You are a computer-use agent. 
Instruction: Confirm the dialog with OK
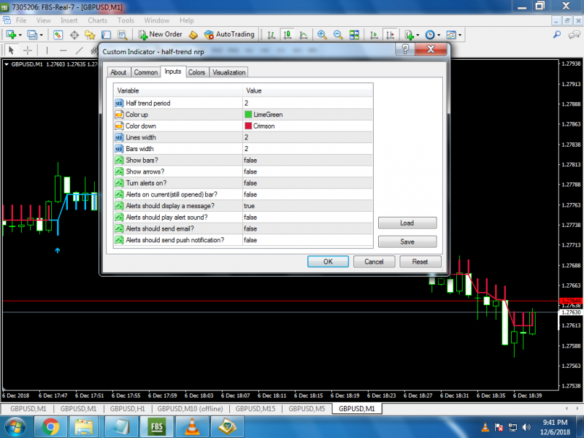(x=328, y=261)
